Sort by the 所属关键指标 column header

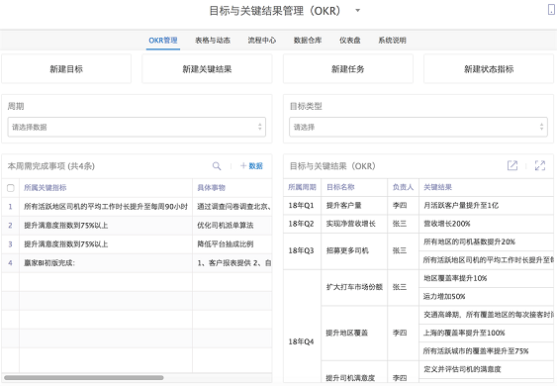pyautogui.click(x=46, y=188)
